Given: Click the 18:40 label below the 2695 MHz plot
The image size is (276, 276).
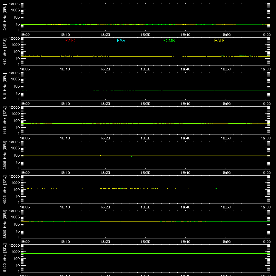Looking at the screenshot, I should coord(186,173).
